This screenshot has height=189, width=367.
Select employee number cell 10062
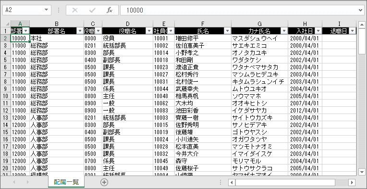(164, 103)
